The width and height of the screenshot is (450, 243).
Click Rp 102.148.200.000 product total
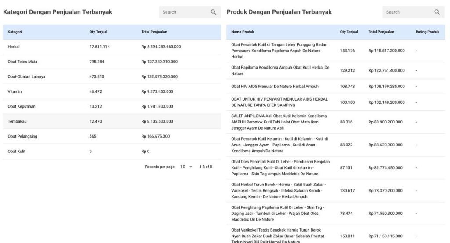(387, 102)
